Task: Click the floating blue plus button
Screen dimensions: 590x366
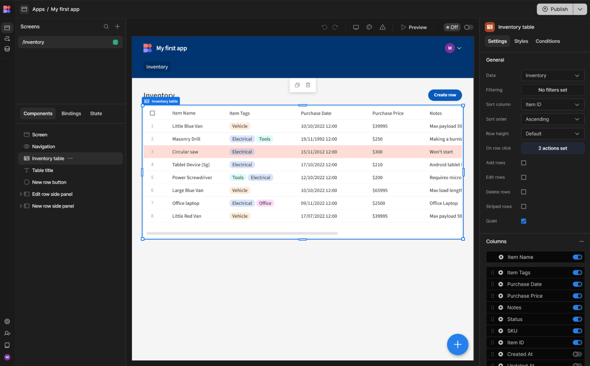Action: click(x=457, y=344)
